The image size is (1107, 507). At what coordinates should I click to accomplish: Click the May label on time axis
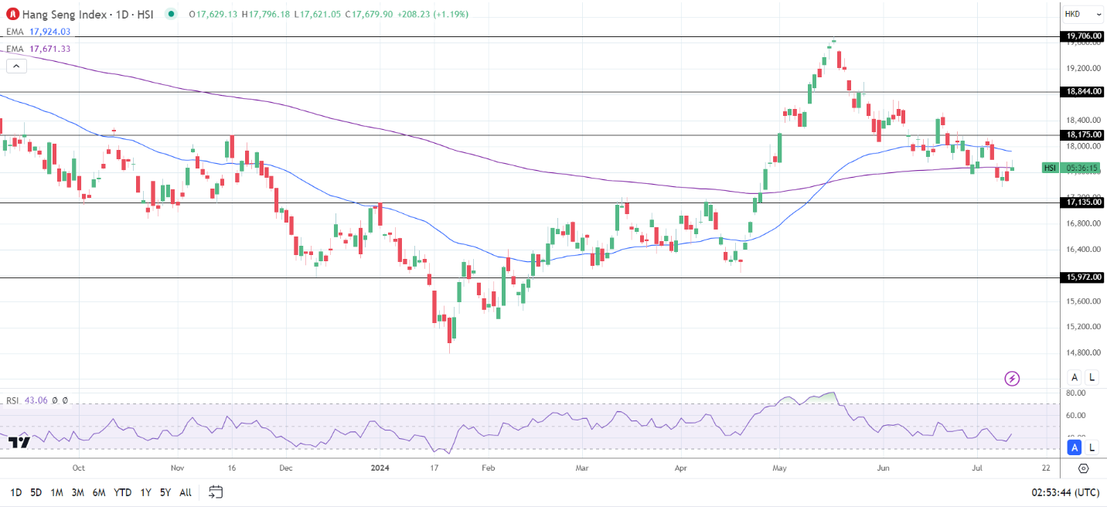[x=780, y=468]
